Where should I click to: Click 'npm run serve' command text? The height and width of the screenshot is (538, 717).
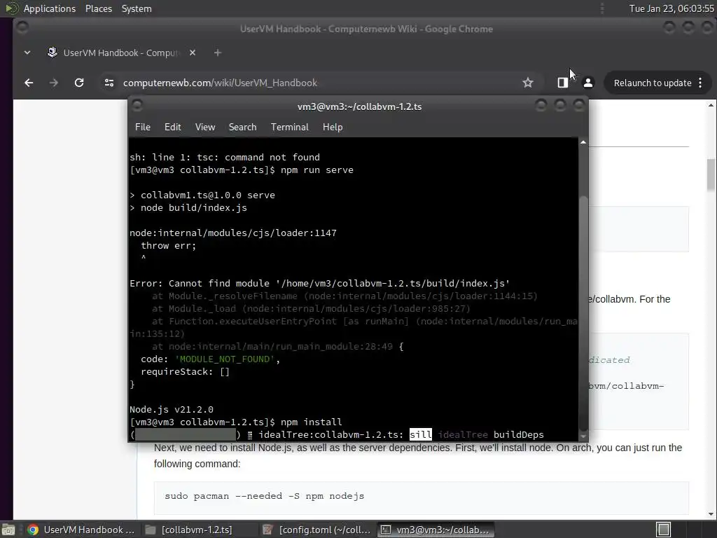coord(317,170)
